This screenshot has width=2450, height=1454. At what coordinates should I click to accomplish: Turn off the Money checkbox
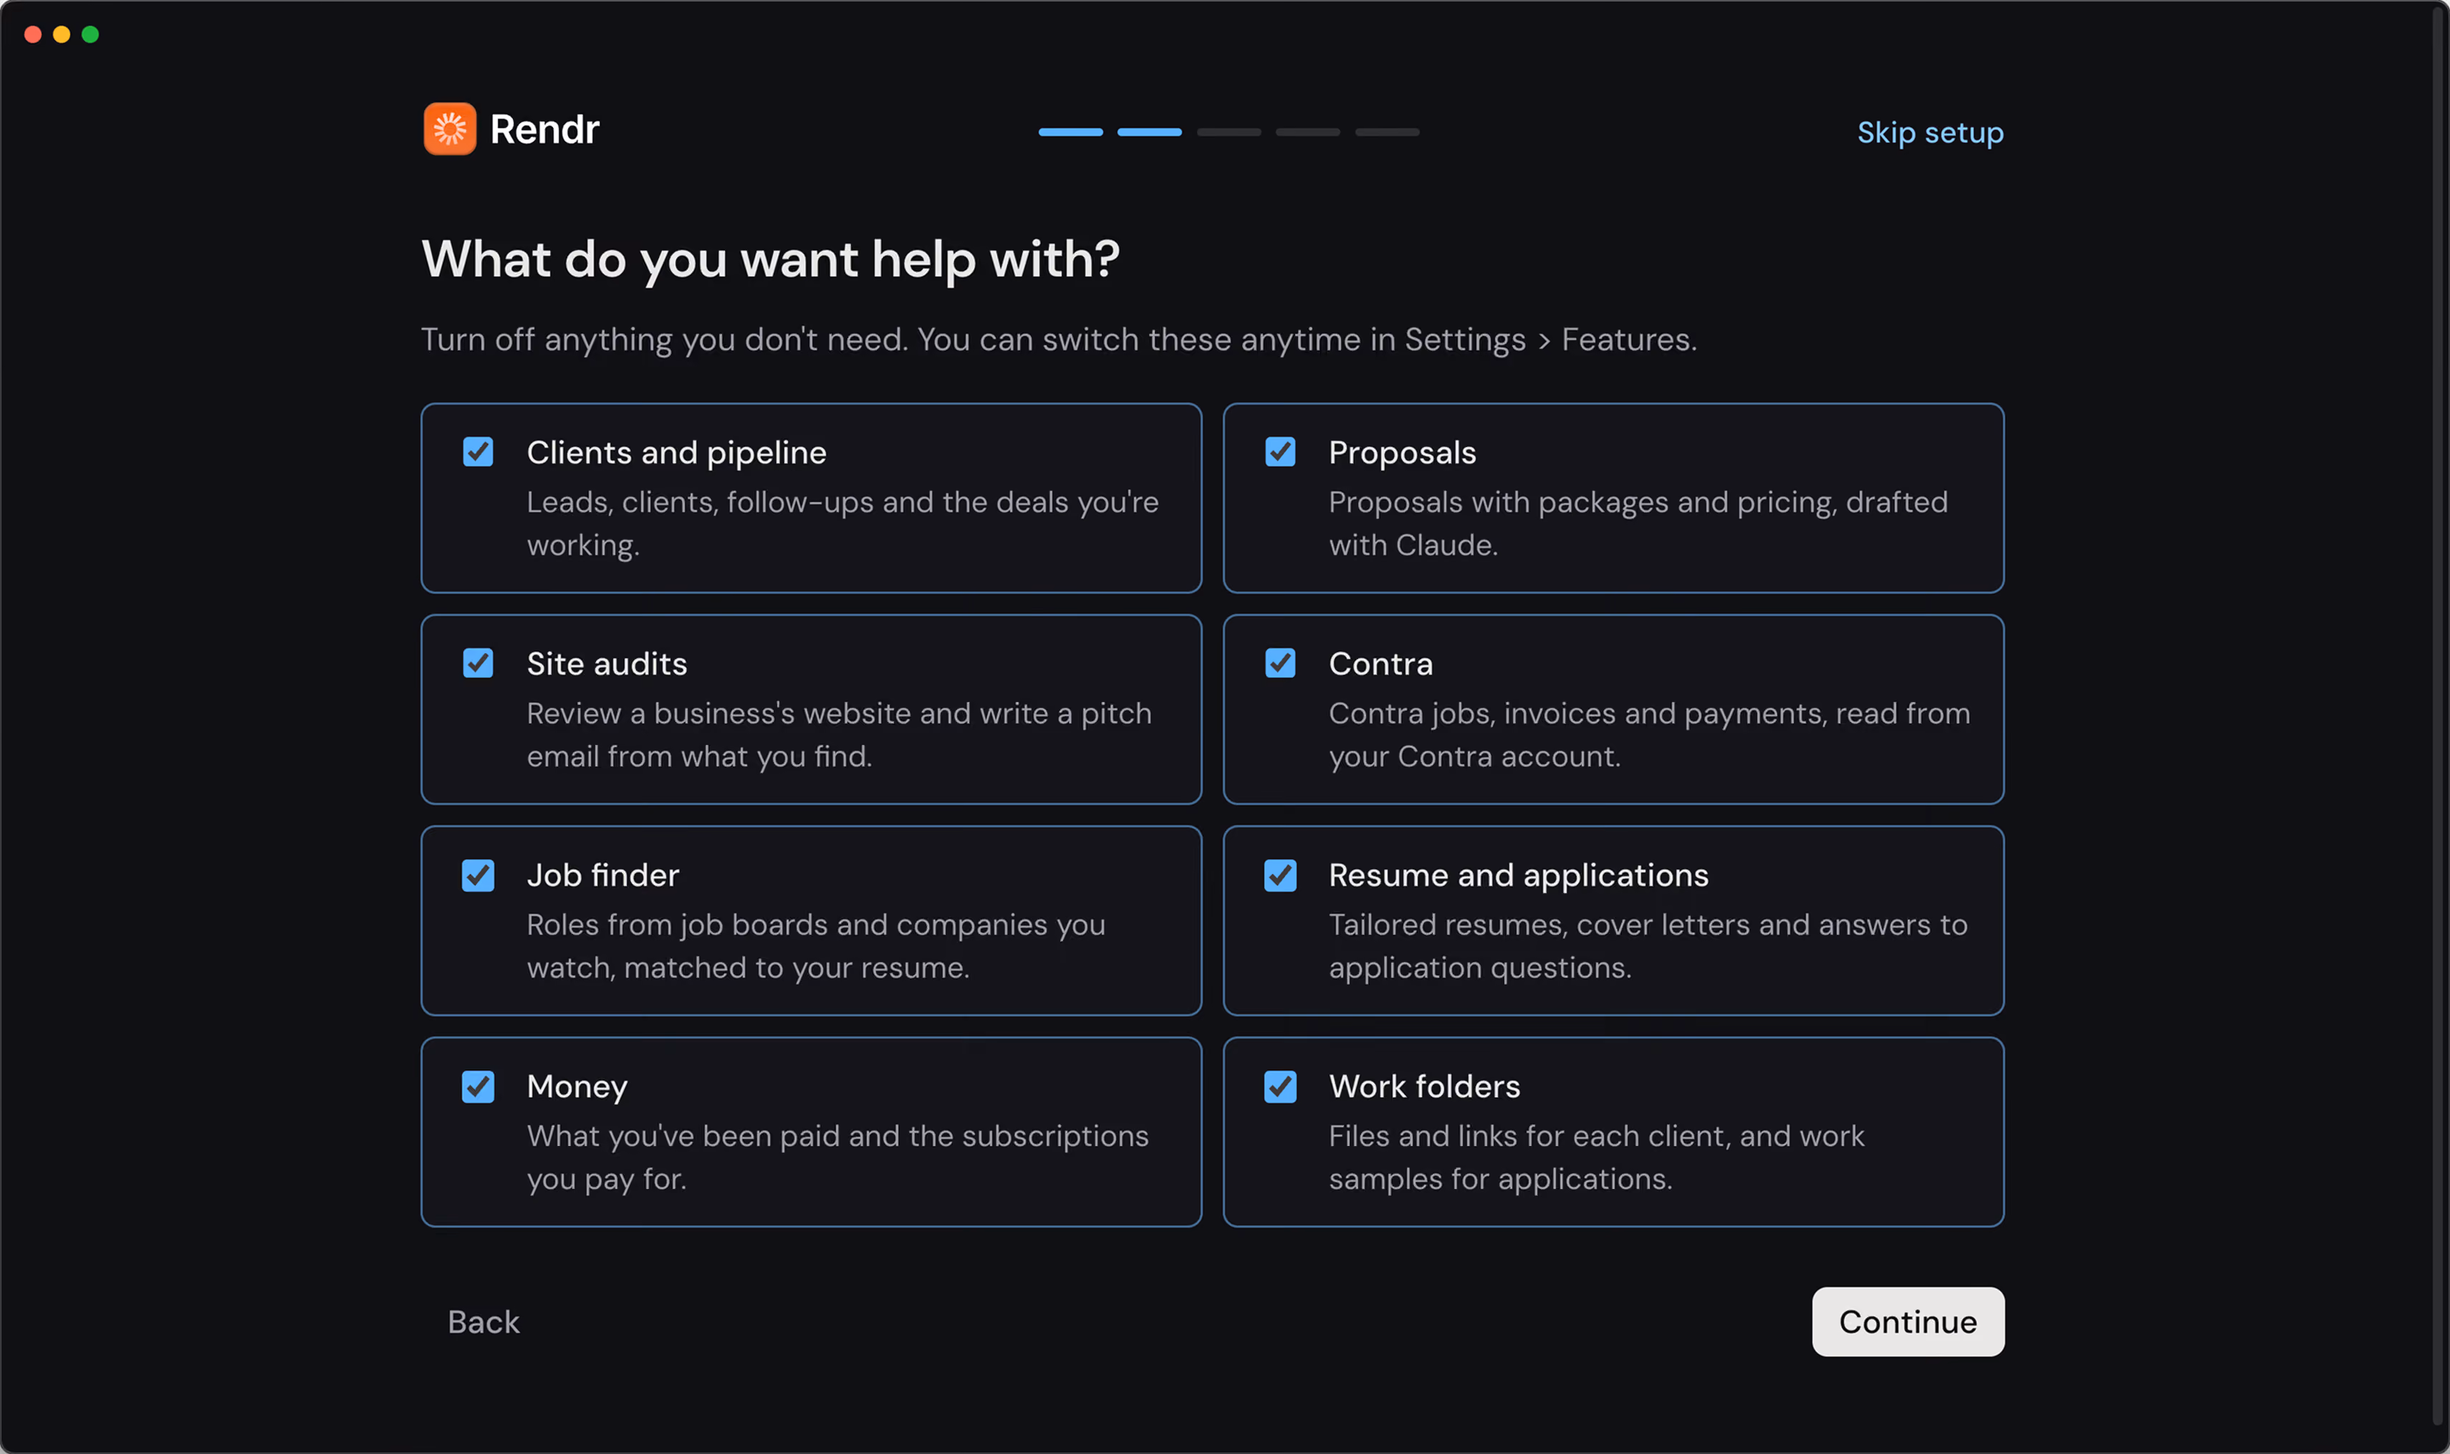(x=479, y=1087)
